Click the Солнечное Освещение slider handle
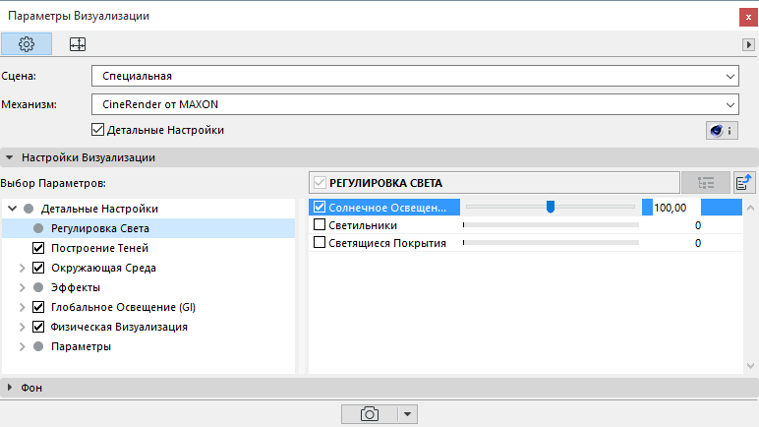Viewport: 759px width, 427px height. [x=551, y=207]
